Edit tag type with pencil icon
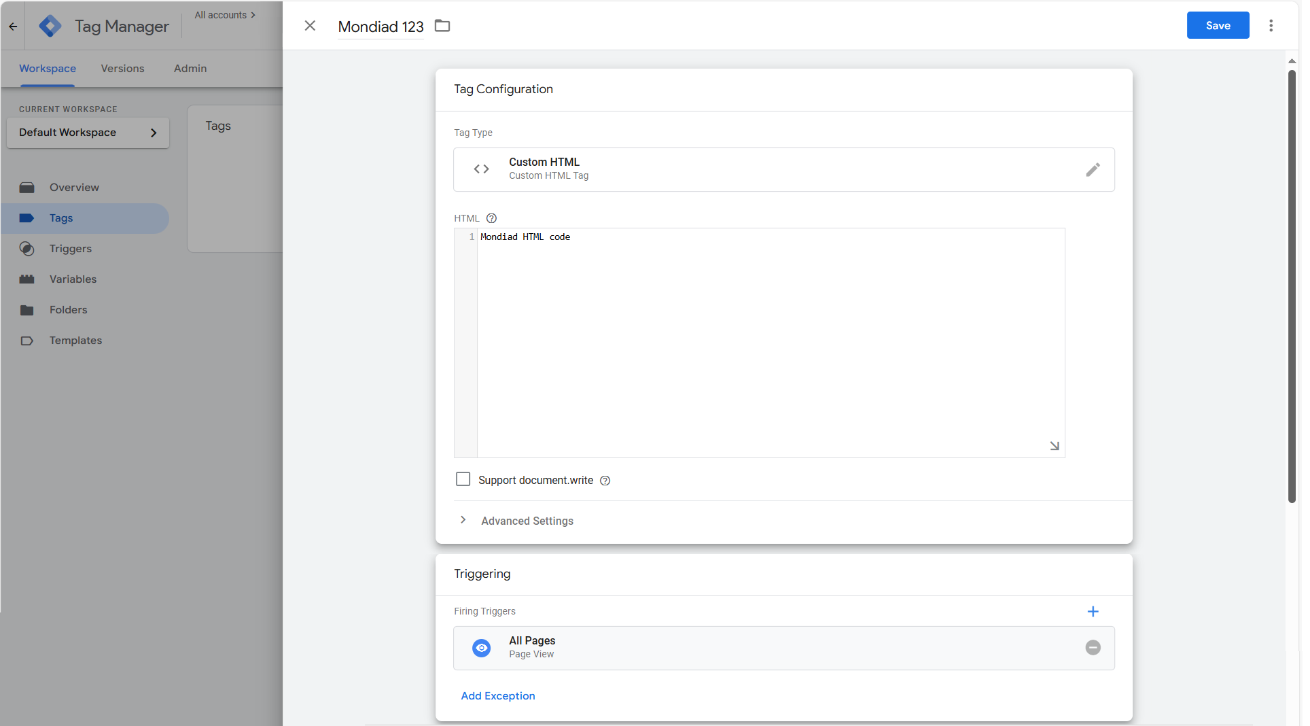Image resolution: width=1310 pixels, height=726 pixels. coord(1092,170)
